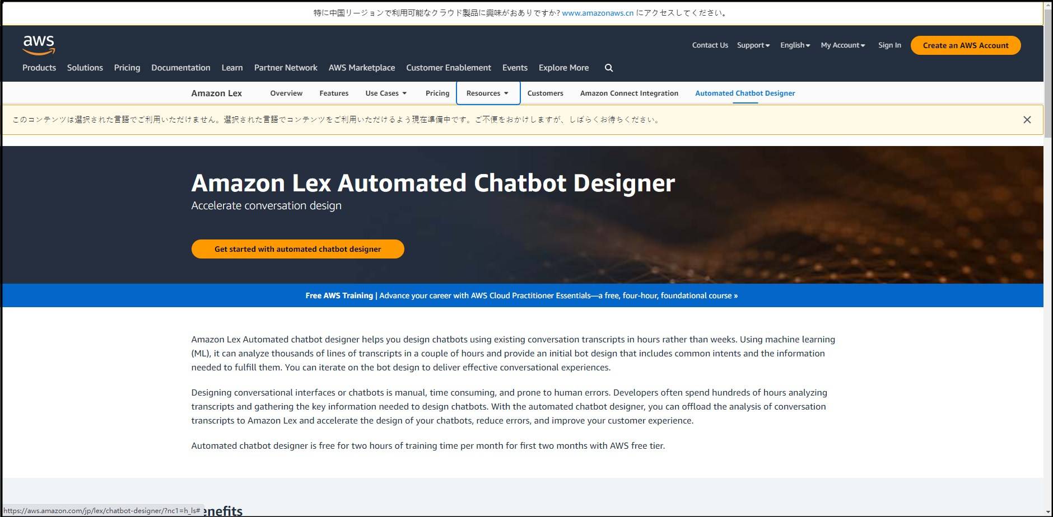Expand the Support dropdown
Viewport: 1053px width, 517px height.
[x=753, y=45]
